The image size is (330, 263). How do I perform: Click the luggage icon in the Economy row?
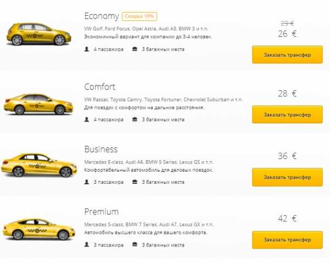click(x=135, y=49)
